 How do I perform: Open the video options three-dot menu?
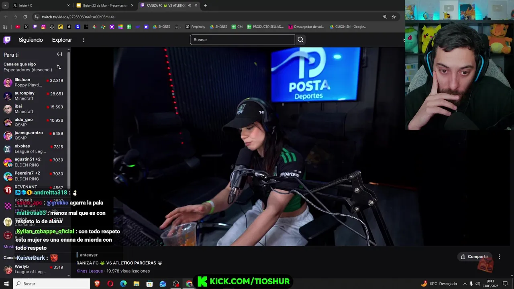(x=499, y=256)
